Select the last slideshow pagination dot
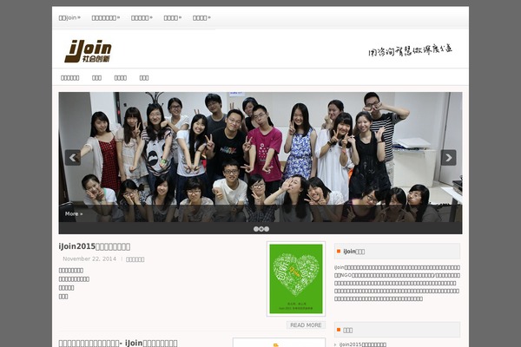Viewport: 521px width, 347px height. [x=267, y=229]
